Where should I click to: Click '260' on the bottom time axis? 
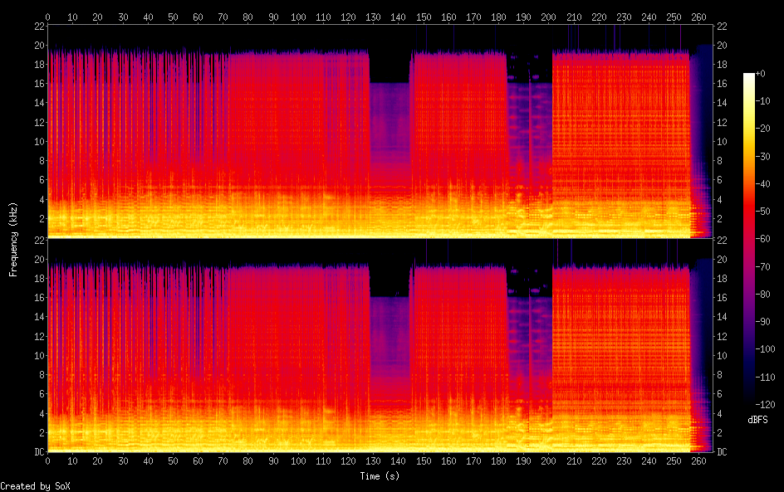(698, 461)
